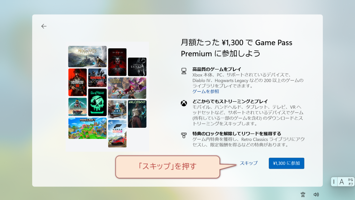Go back with the arrow icon

click(x=44, y=26)
